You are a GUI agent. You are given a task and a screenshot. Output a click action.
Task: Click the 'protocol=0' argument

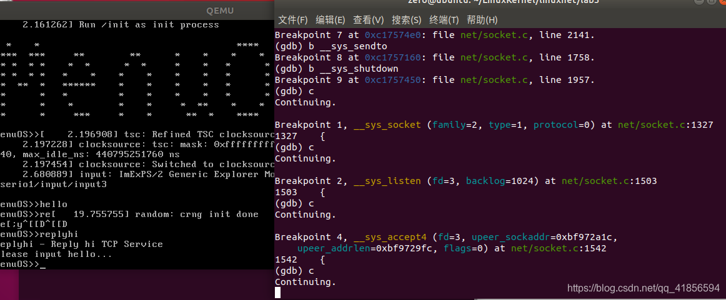click(x=562, y=125)
